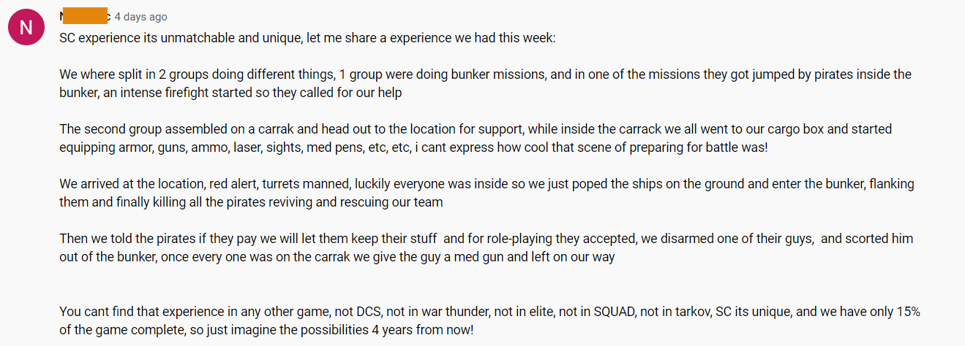Click the '4 days ago' timestamp

(140, 17)
